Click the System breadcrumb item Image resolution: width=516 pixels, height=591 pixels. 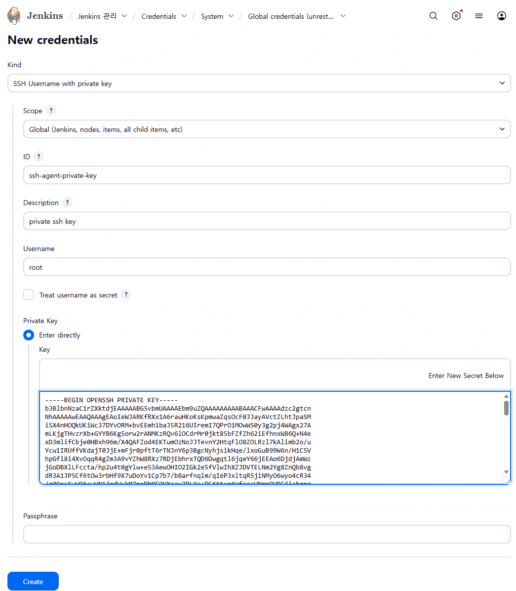[x=212, y=16]
